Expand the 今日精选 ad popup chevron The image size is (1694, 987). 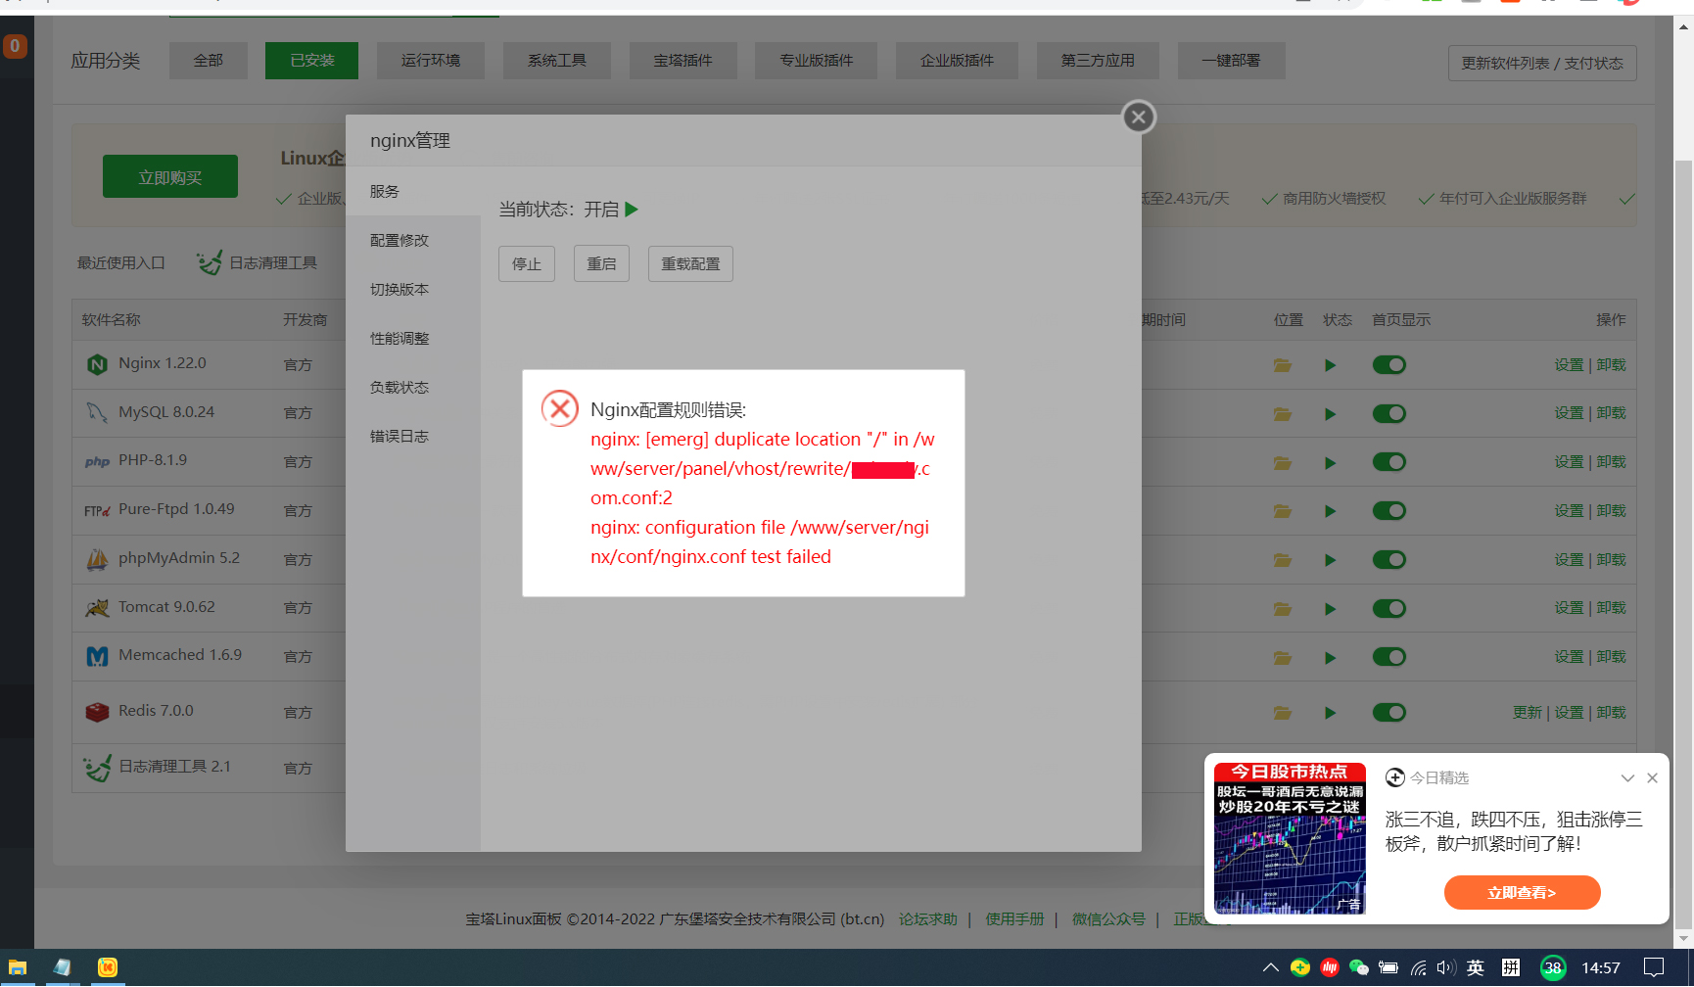tap(1627, 777)
